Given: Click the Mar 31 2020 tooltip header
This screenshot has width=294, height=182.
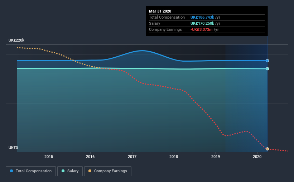Looking at the screenshot, I should click(160, 11).
